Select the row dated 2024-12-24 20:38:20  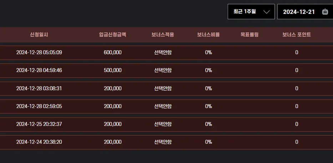pos(166,142)
